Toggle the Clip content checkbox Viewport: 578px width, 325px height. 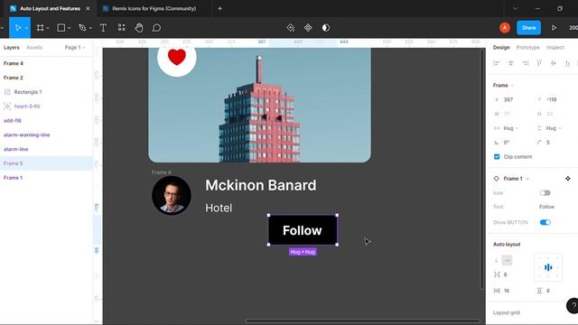[x=497, y=156]
